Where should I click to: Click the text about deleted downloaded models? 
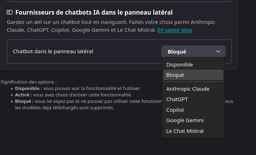(x=64, y=107)
